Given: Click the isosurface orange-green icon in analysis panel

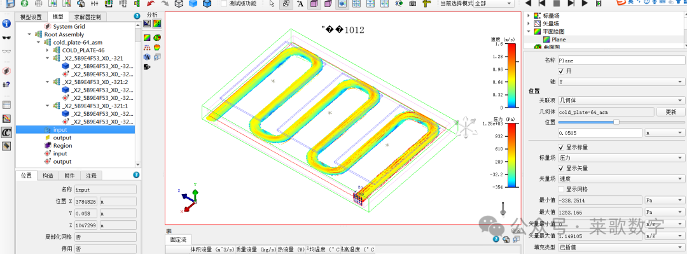Looking at the screenshot, I should tap(157, 47).
